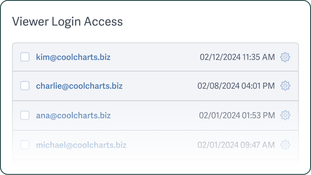Click the charlie@coolcharts.biz email link
Viewport: 311px width, 175px height.
(x=79, y=86)
